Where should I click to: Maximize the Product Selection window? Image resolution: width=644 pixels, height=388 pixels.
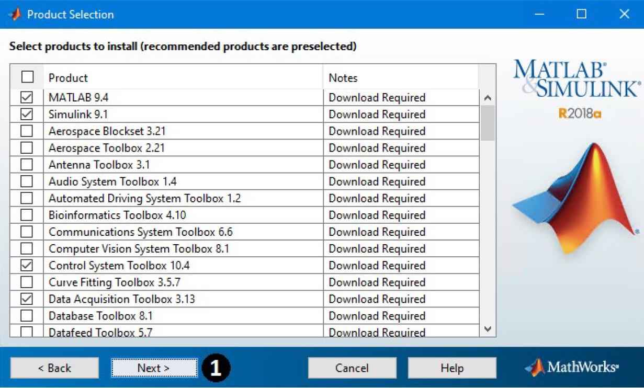click(x=582, y=14)
